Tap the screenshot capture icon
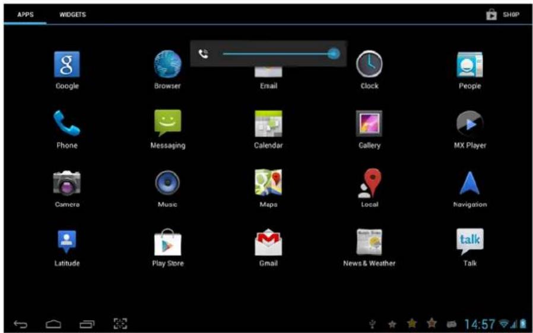Viewport: 533px width, 333px height. (120, 324)
